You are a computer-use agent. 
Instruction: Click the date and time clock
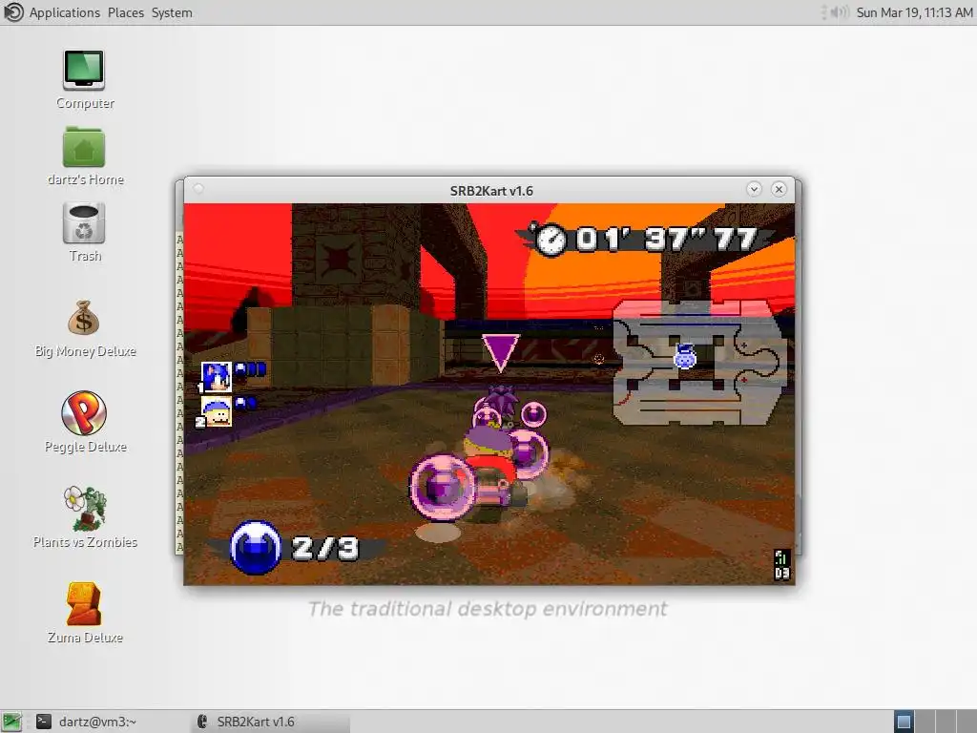(914, 12)
